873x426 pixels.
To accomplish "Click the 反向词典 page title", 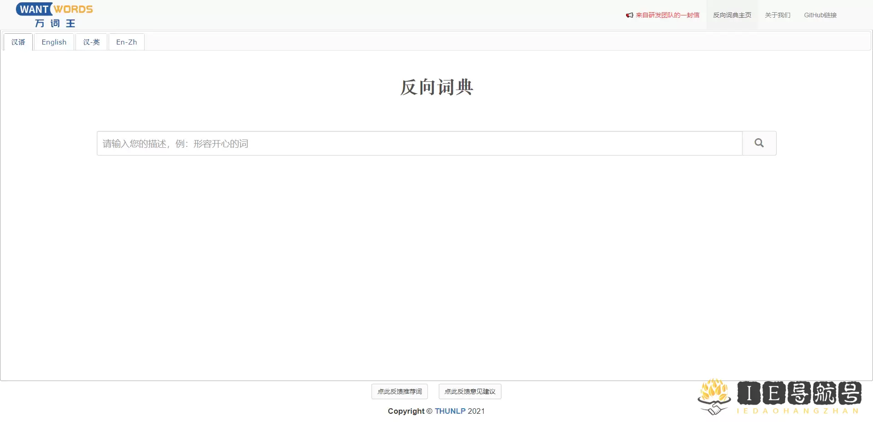I will tap(436, 87).
